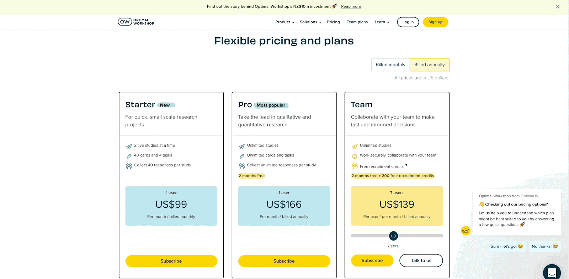The height and width of the screenshot is (279, 569).
Task: Follow the Read more link in banner
Action: point(351,6)
